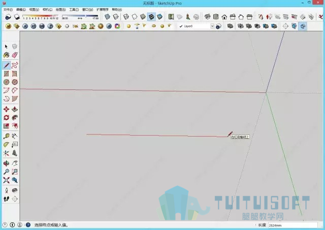325x230 pixels.
Task: Pick the Tape Measure tool
Action: click(7, 136)
